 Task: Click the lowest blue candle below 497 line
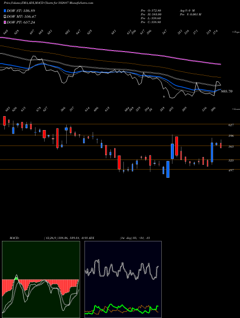(168, 169)
